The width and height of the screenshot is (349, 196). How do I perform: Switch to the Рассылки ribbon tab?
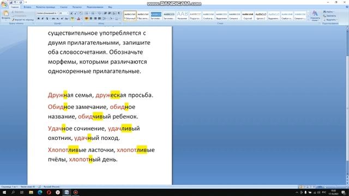pyautogui.click(x=77, y=7)
